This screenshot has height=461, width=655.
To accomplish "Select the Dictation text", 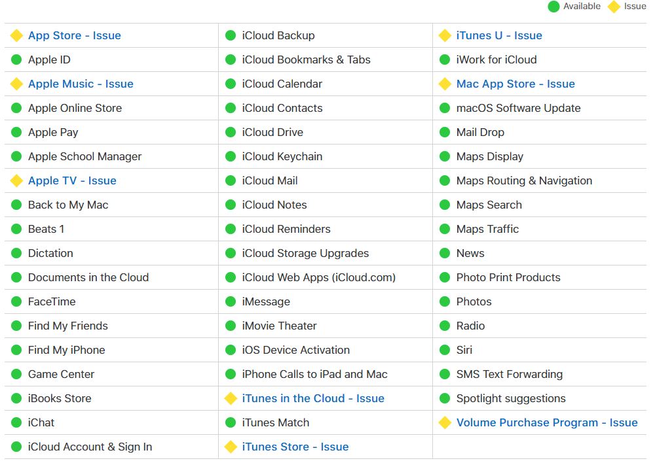I will (50, 253).
